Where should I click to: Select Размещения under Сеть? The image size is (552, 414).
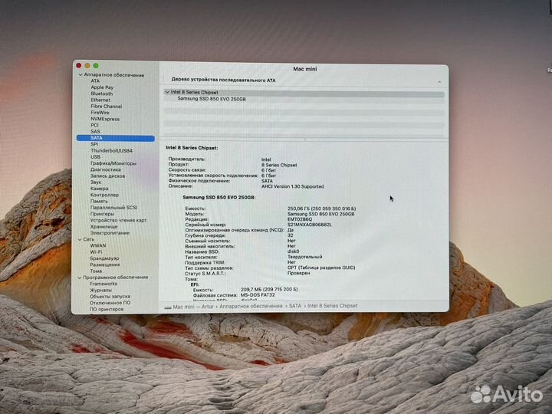[105, 264]
